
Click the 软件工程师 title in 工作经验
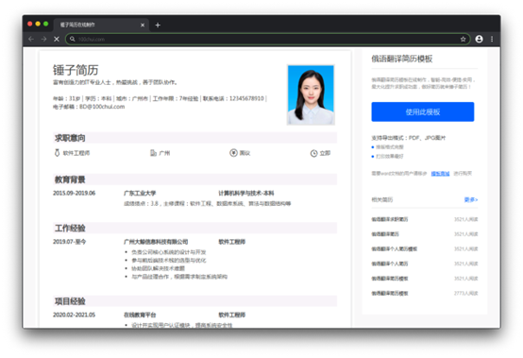(232, 242)
